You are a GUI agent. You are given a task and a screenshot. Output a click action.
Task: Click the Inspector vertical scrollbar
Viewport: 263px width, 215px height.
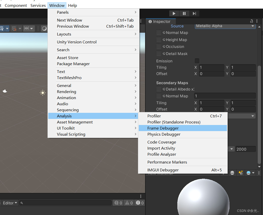tap(259, 115)
